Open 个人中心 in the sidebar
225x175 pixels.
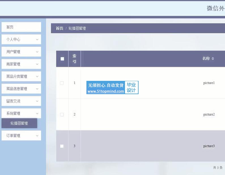(x=21, y=39)
